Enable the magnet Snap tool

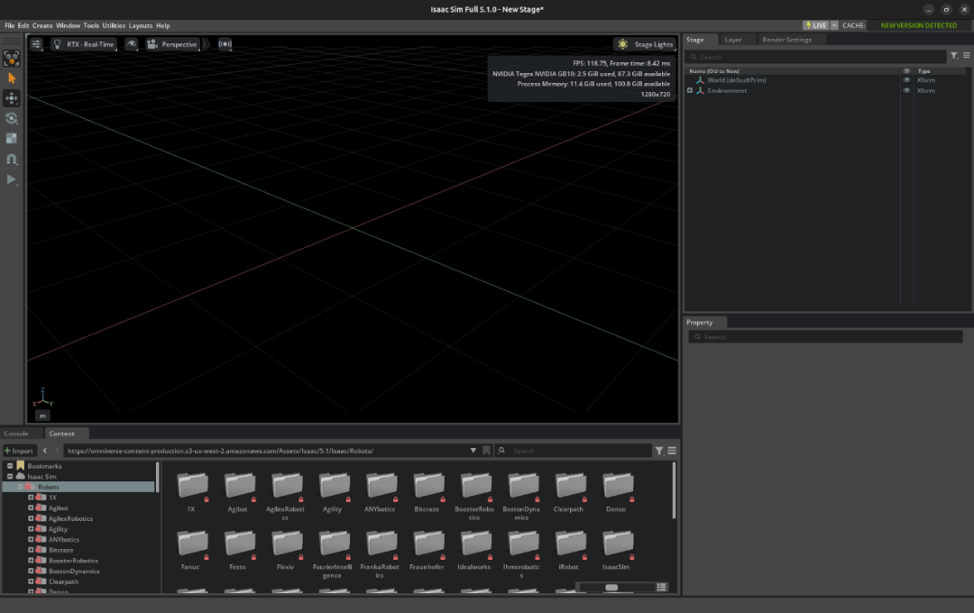[12, 159]
